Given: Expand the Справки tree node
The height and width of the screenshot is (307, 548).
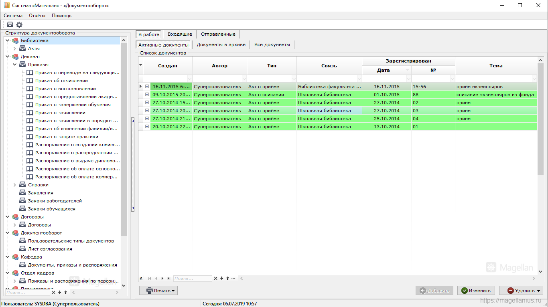Looking at the screenshot, I should [x=15, y=185].
